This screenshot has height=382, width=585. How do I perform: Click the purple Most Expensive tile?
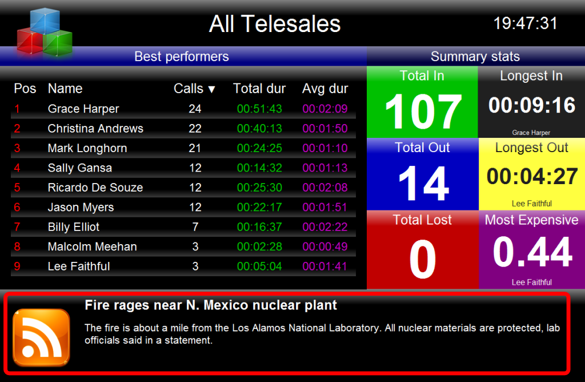pyautogui.click(x=531, y=249)
